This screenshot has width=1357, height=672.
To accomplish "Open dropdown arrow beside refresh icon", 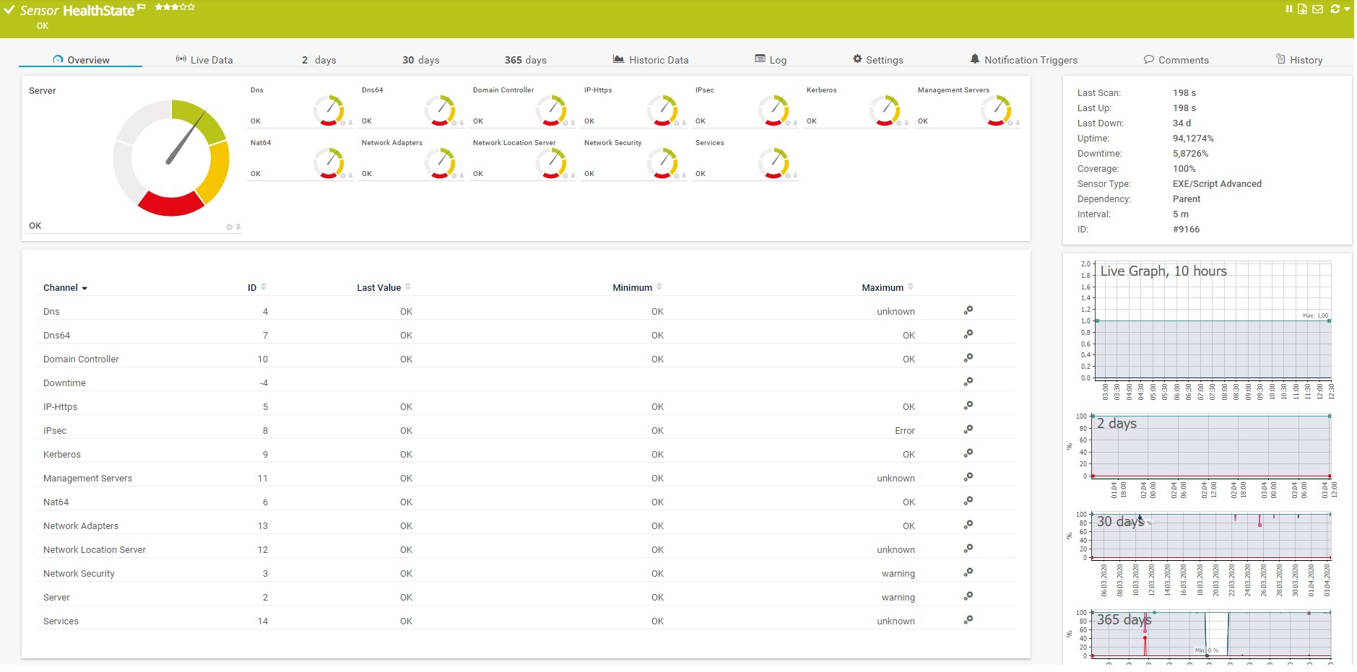I will point(1347,9).
